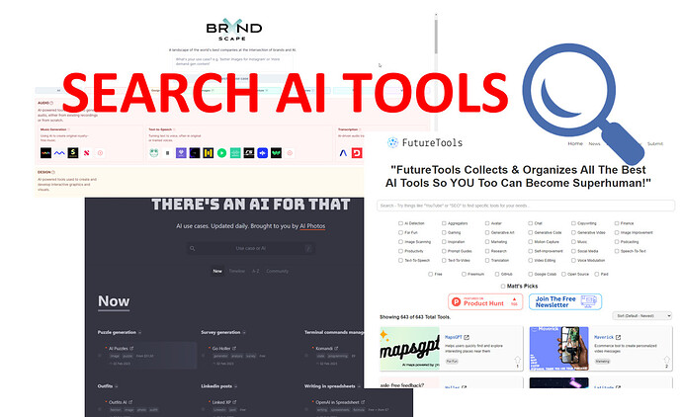The image size is (682, 417).
Task: Open the Maverick card thumbnail image
Action: point(558,348)
